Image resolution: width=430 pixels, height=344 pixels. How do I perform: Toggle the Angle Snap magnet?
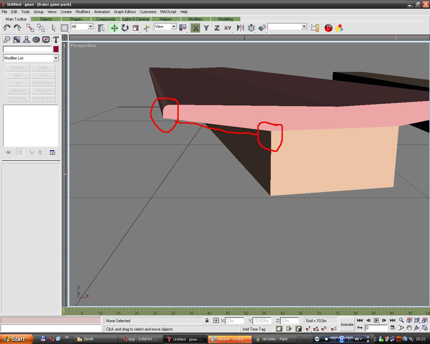coord(316,329)
